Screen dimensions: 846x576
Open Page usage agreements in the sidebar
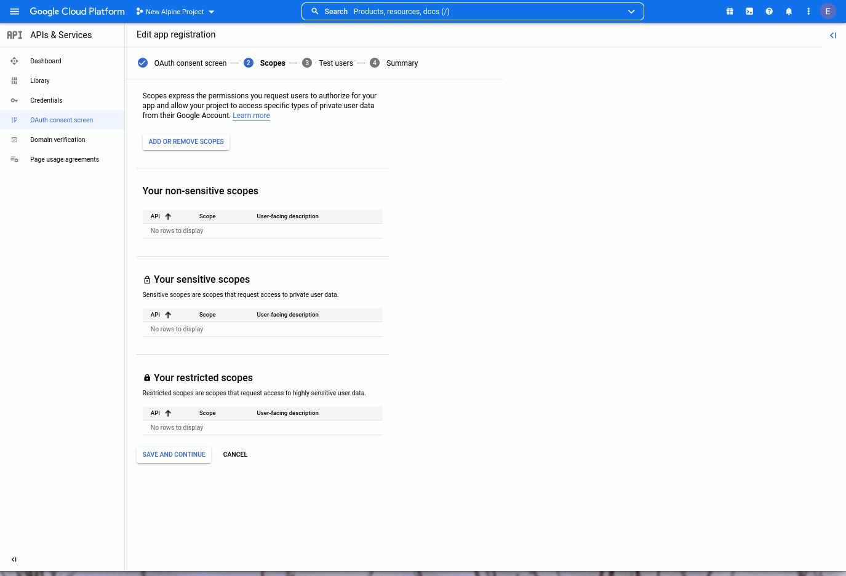point(65,159)
